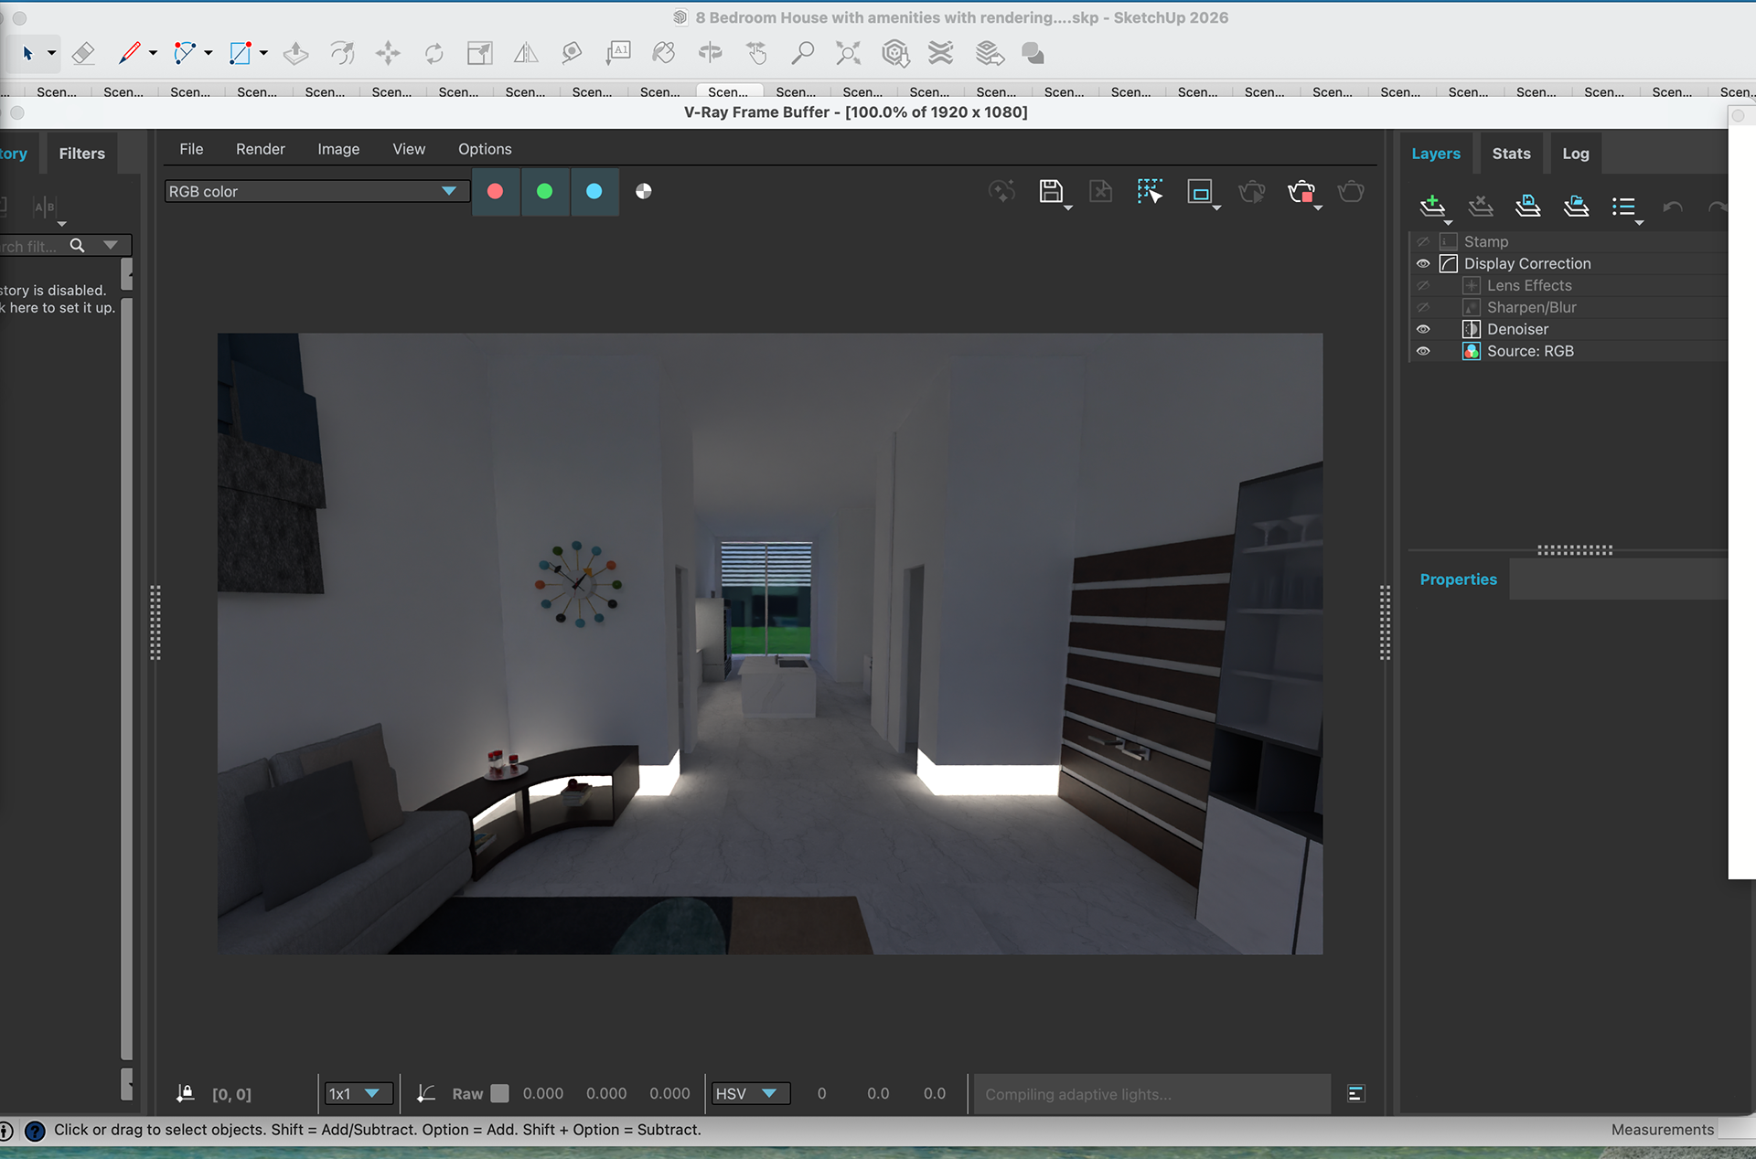This screenshot has width=1756, height=1159.
Task: Choose the Paint Bucket tool
Action: coord(664,54)
